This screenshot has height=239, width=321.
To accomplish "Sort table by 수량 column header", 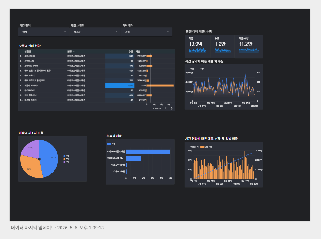I will (131, 52).
